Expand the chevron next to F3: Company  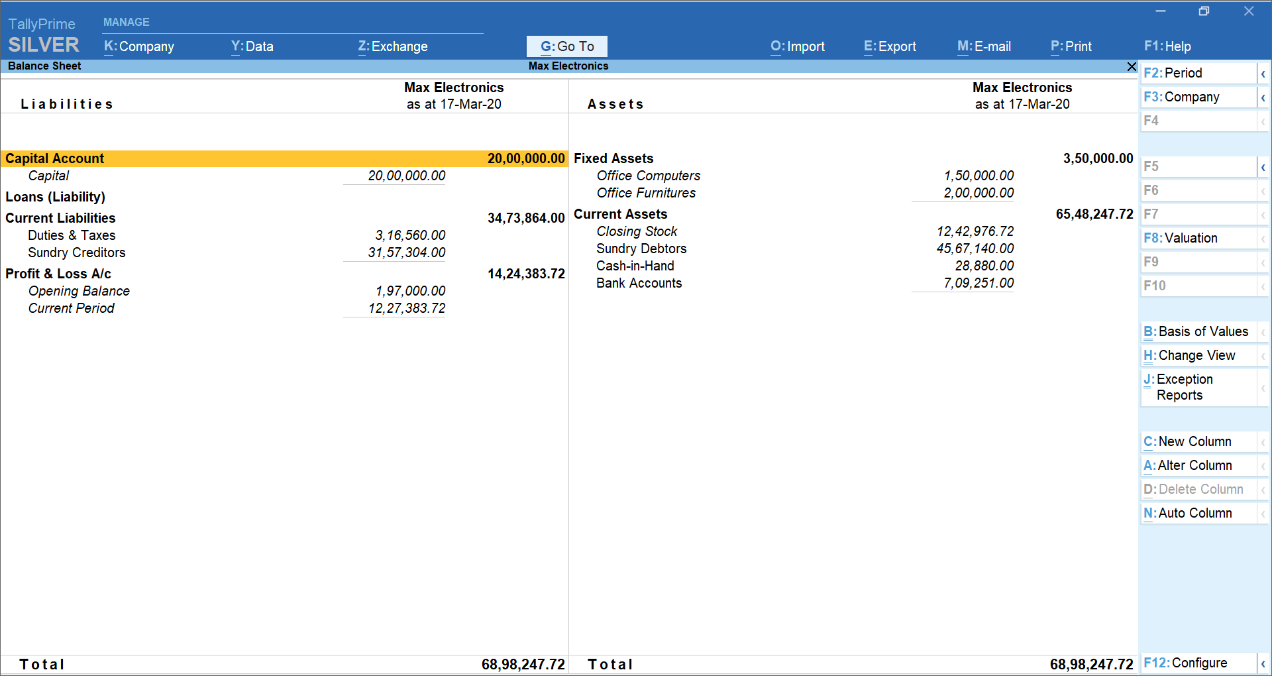point(1263,97)
